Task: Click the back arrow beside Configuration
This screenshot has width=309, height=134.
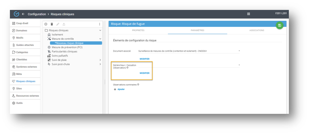Action: (x=23, y=14)
